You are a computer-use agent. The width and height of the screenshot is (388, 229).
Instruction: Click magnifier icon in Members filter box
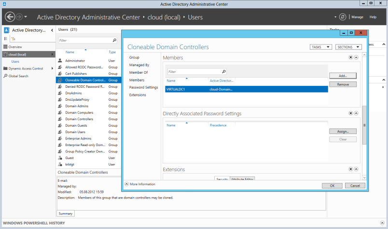pyautogui.click(x=224, y=72)
